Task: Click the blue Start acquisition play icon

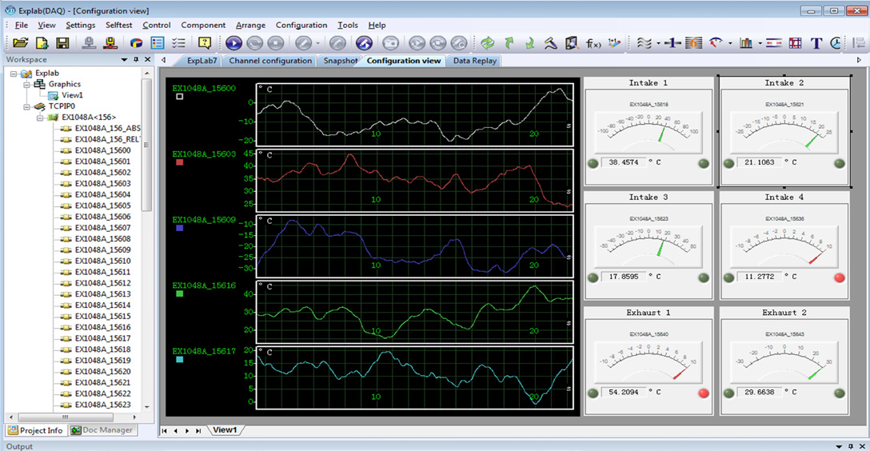Action: 233,43
